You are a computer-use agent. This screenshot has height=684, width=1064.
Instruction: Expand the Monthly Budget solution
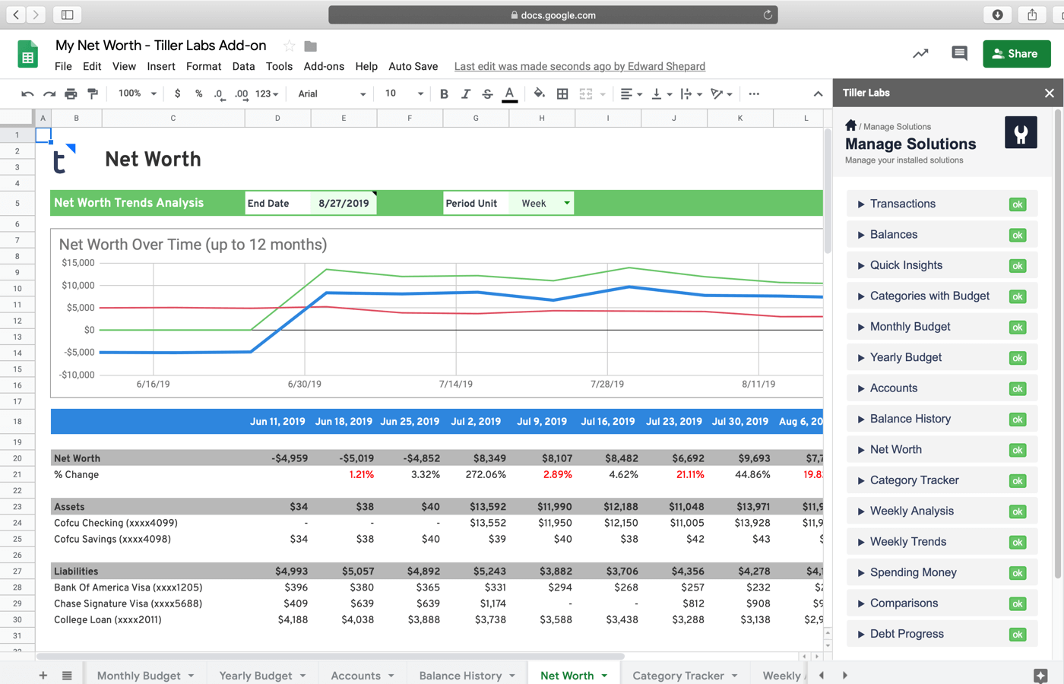[x=942, y=327]
